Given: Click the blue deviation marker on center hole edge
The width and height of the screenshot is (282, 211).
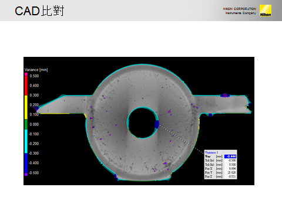Looking at the screenshot, I should pos(157,124).
